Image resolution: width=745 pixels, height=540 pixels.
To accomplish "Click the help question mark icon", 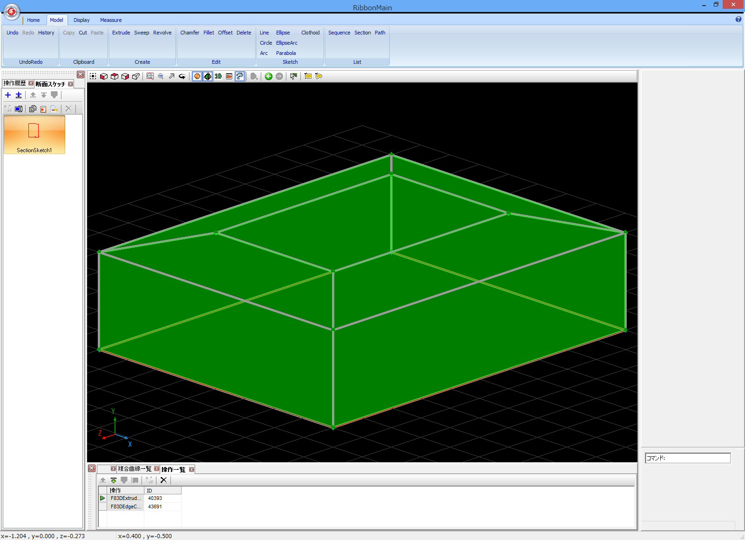I will (738, 20).
